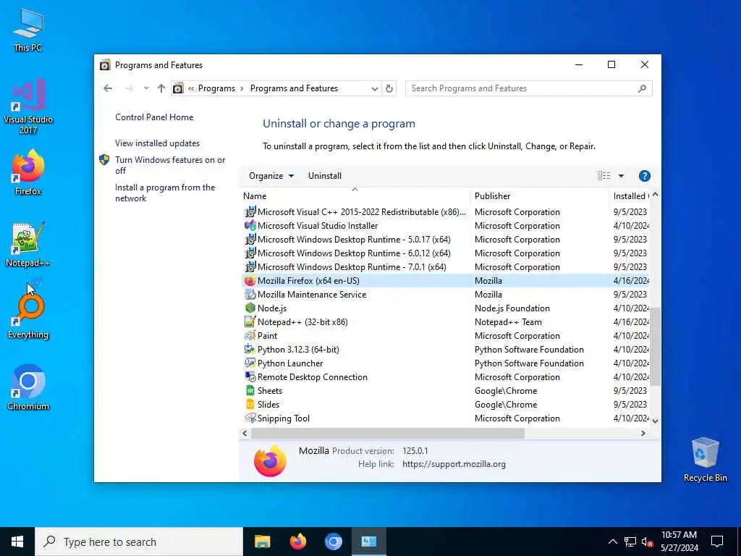Select Node.js icon in program list
This screenshot has width=741, height=556.
(250, 308)
